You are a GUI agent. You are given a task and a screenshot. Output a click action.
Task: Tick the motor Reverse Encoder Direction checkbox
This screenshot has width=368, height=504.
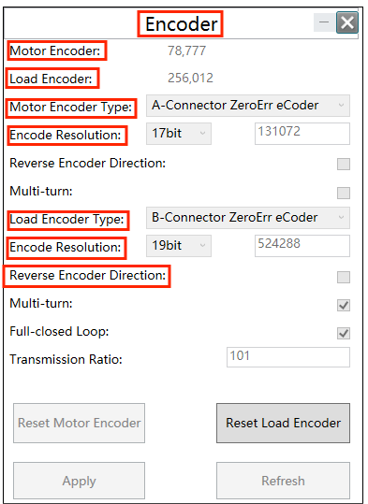[344, 164]
